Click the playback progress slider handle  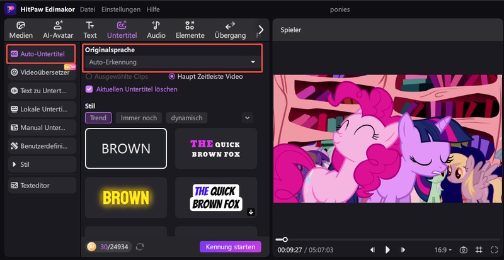285,239
